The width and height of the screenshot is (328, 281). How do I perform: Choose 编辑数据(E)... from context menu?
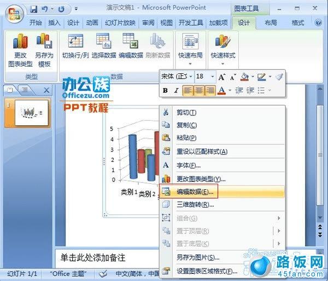pyautogui.click(x=222, y=191)
